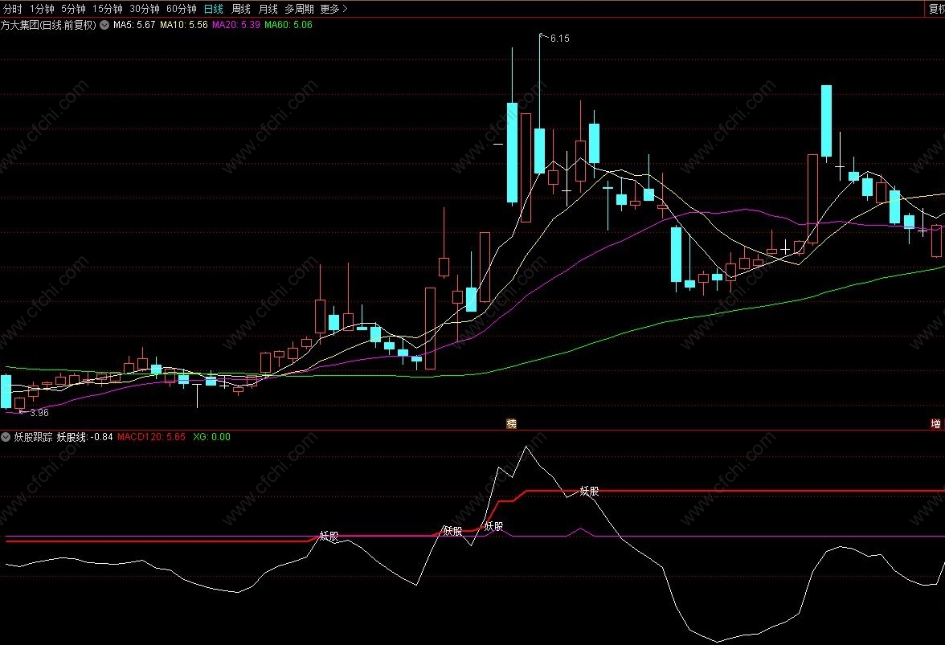This screenshot has height=645, width=945.
Task: Click the MA5: 5.67 label
Action: 133,25
